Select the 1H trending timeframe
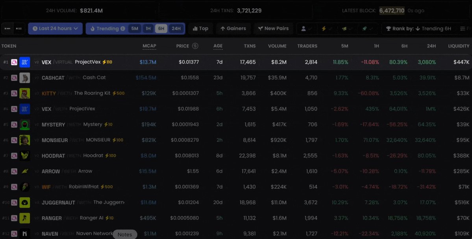Screen dimensions: 472x239 coord(148,29)
